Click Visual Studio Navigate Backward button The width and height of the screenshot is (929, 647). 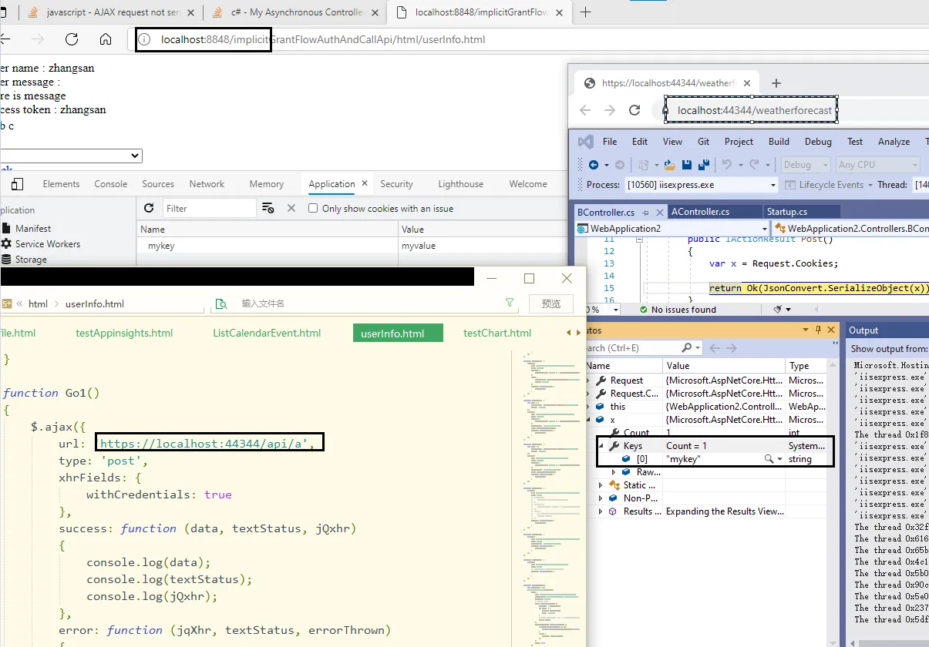pyautogui.click(x=594, y=165)
